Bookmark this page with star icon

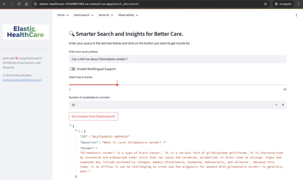pyautogui.click(x=265, y=4)
